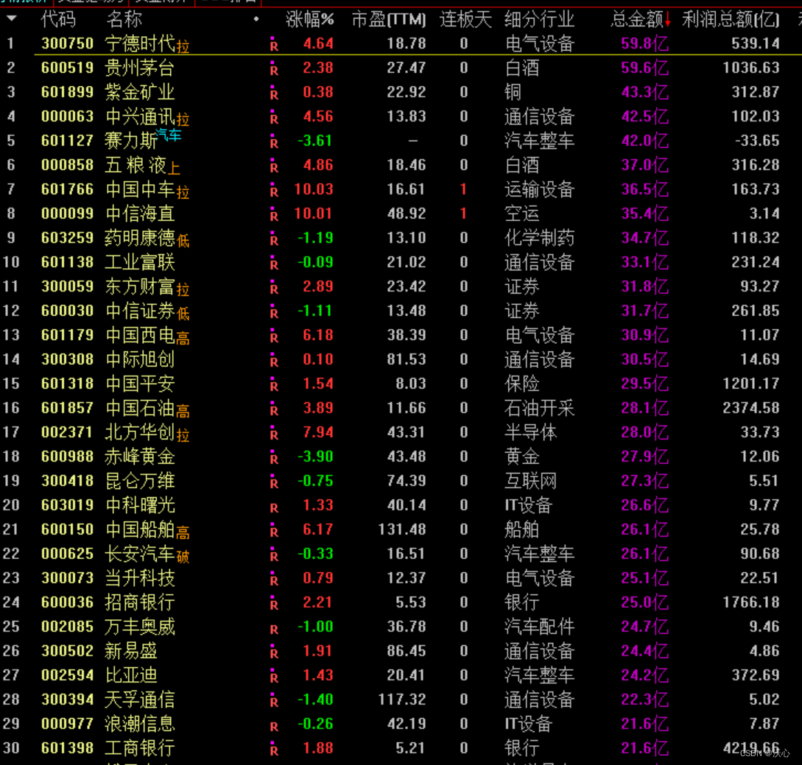Sort by the 利润总额(亿) column header
This screenshot has width=802, height=765.
point(731,19)
